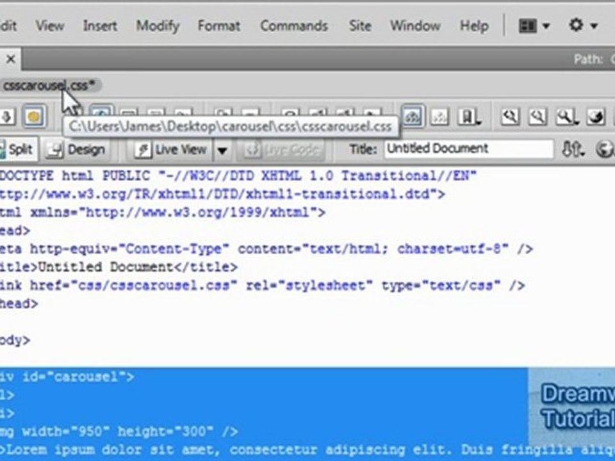Click the Untitled Document title tag line
This screenshot has height=461, width=615.
click(x=119, y=267)
